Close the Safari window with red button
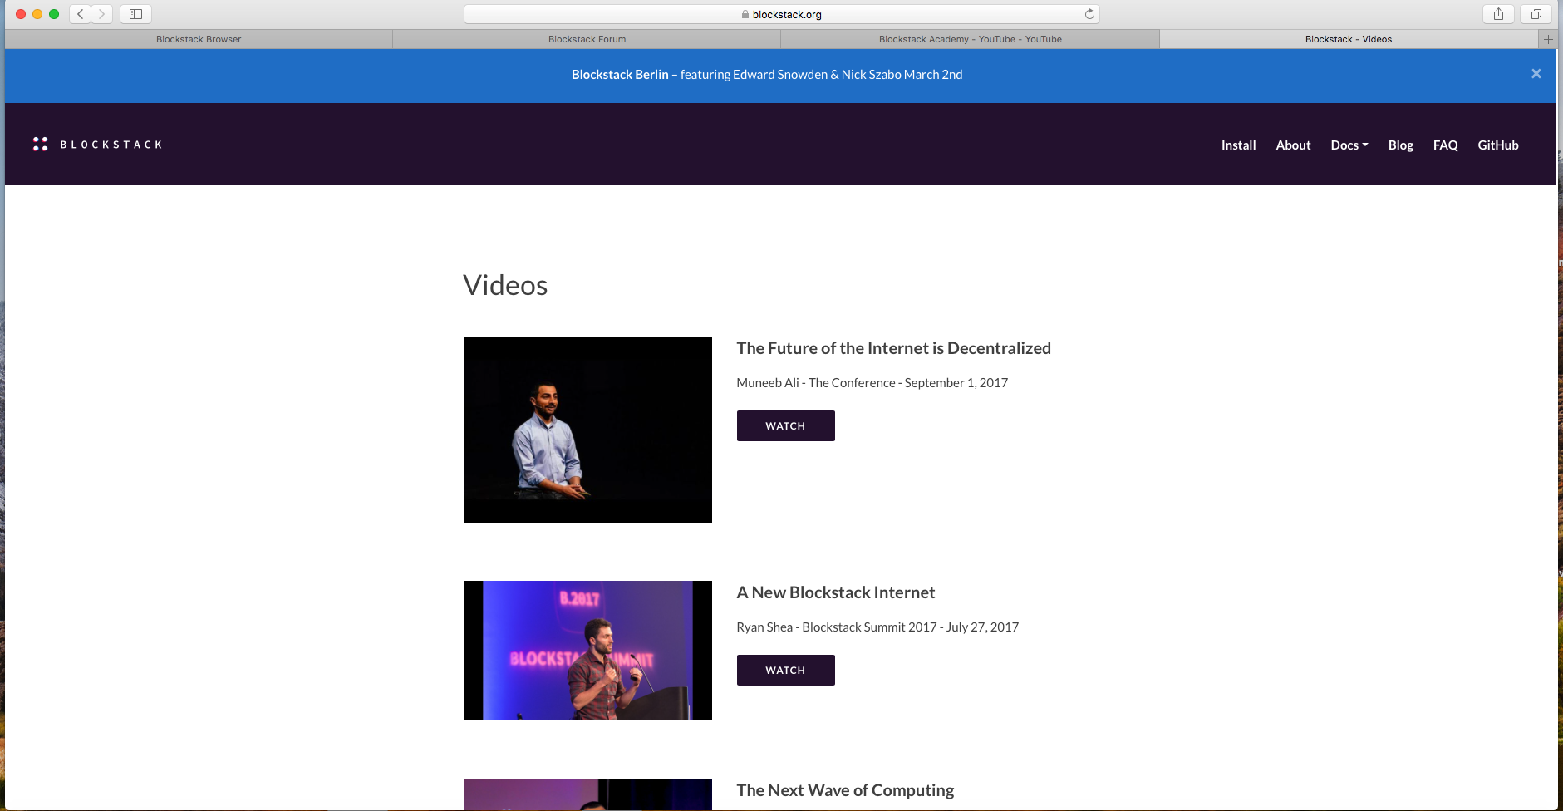Screen dimensions: 1563x811 point(21,14)
